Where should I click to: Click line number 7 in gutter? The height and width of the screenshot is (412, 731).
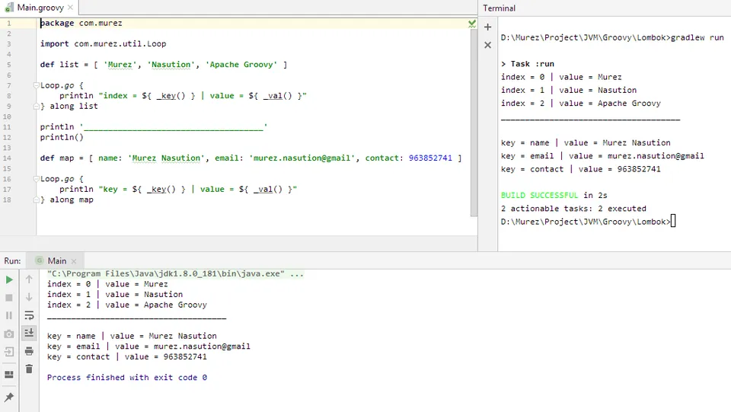point(8,85)
